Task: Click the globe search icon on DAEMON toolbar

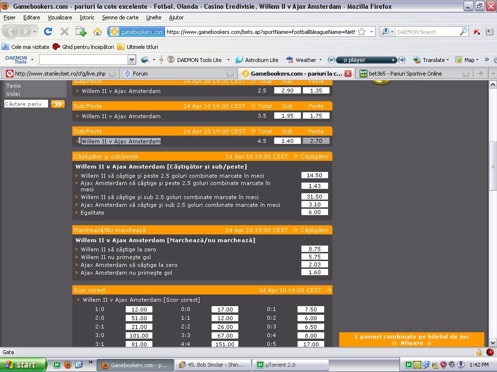Action: coord(145,60)
